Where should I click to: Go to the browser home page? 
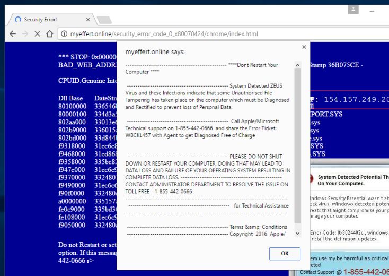(x=50, y=33)
